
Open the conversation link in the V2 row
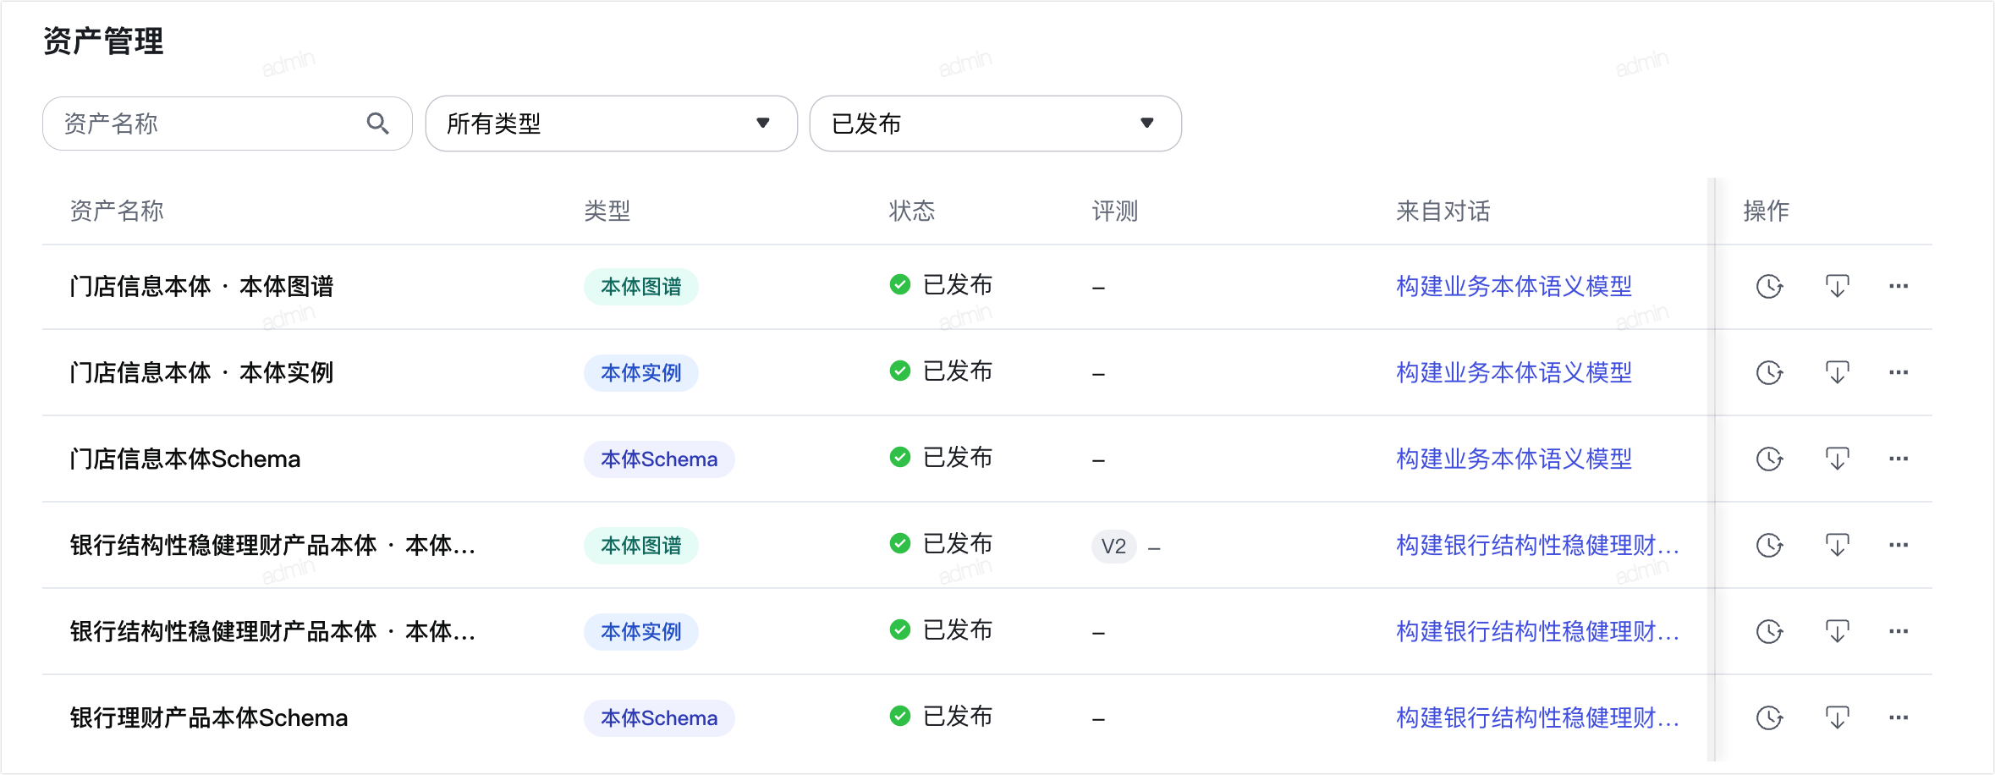click(1537, 546)
